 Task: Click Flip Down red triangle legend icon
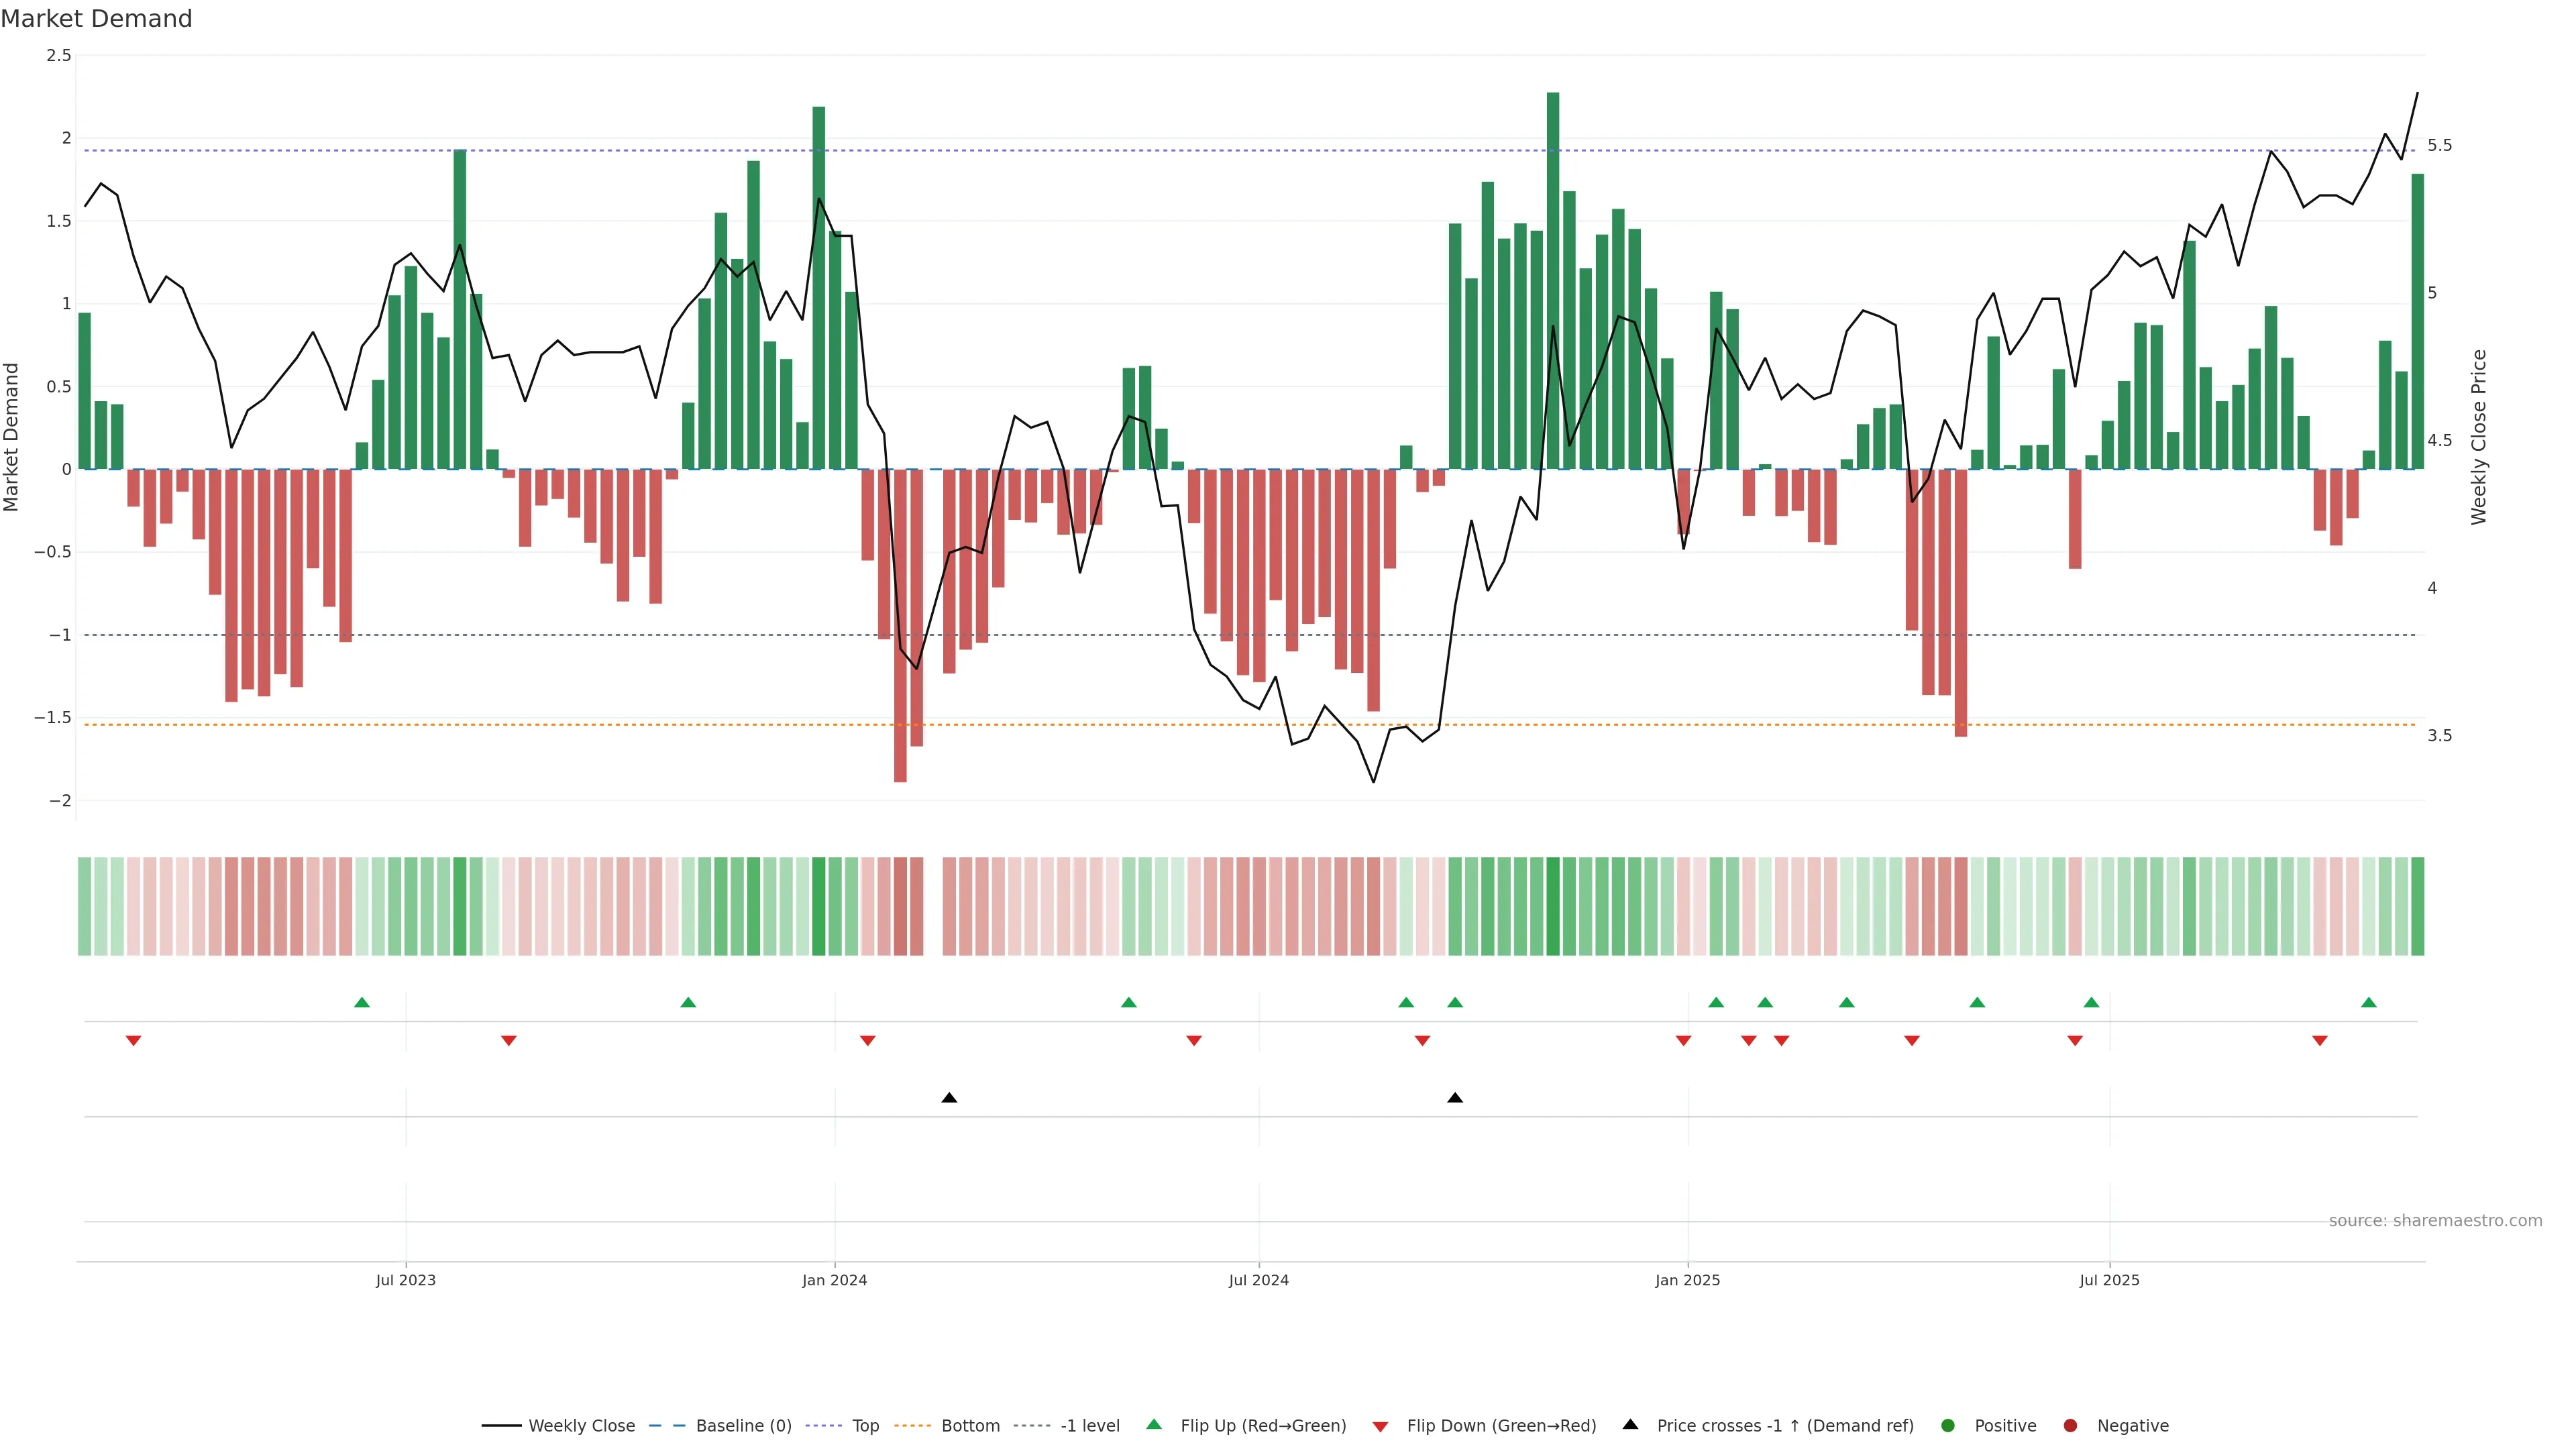tap(1380, 1426)
